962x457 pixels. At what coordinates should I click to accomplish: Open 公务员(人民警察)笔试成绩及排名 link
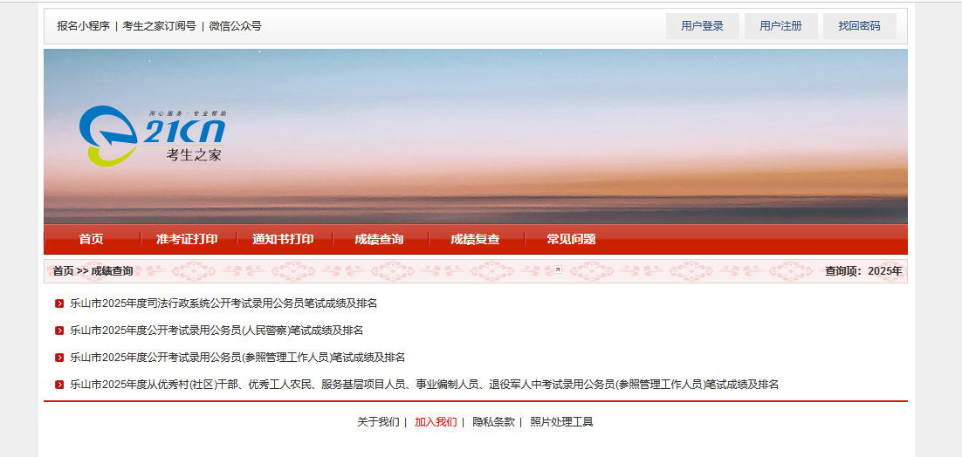pos(216,331)
